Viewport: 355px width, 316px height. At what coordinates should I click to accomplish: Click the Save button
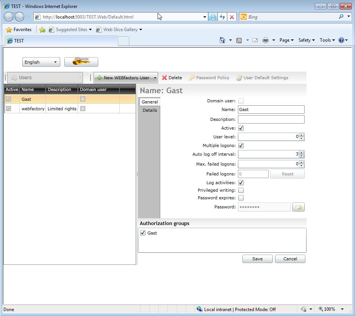click(257, 259)
